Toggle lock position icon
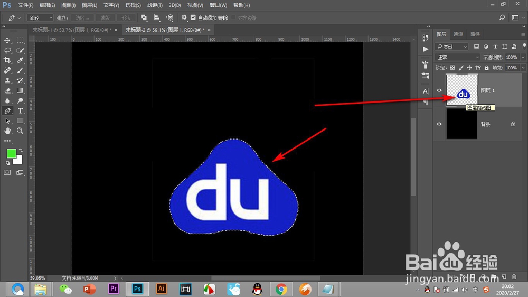Screen dimensions: 528x297 [469, 68]
